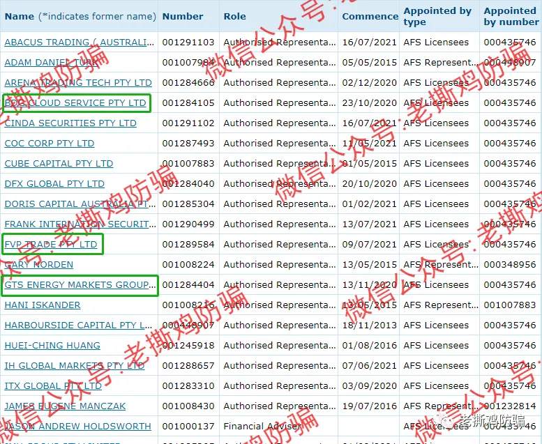The height and width of the screenshot is (444, 542).
Task: Open HARBOURSIDE CAPITAL PTY L... link
Action: (x=78, y=325)
